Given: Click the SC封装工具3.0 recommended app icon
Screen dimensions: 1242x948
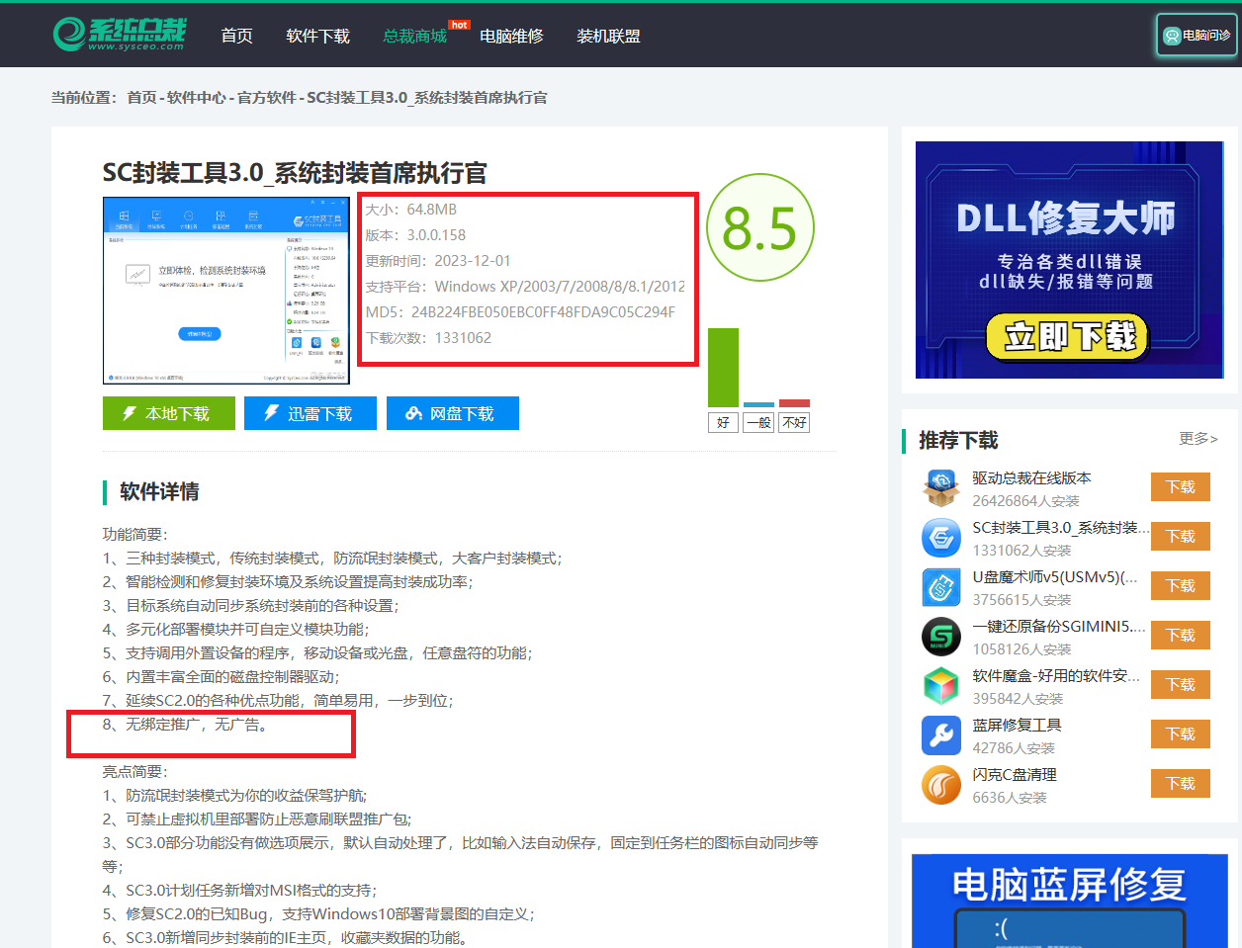Looking at the screenshot, I should (940, 538).
